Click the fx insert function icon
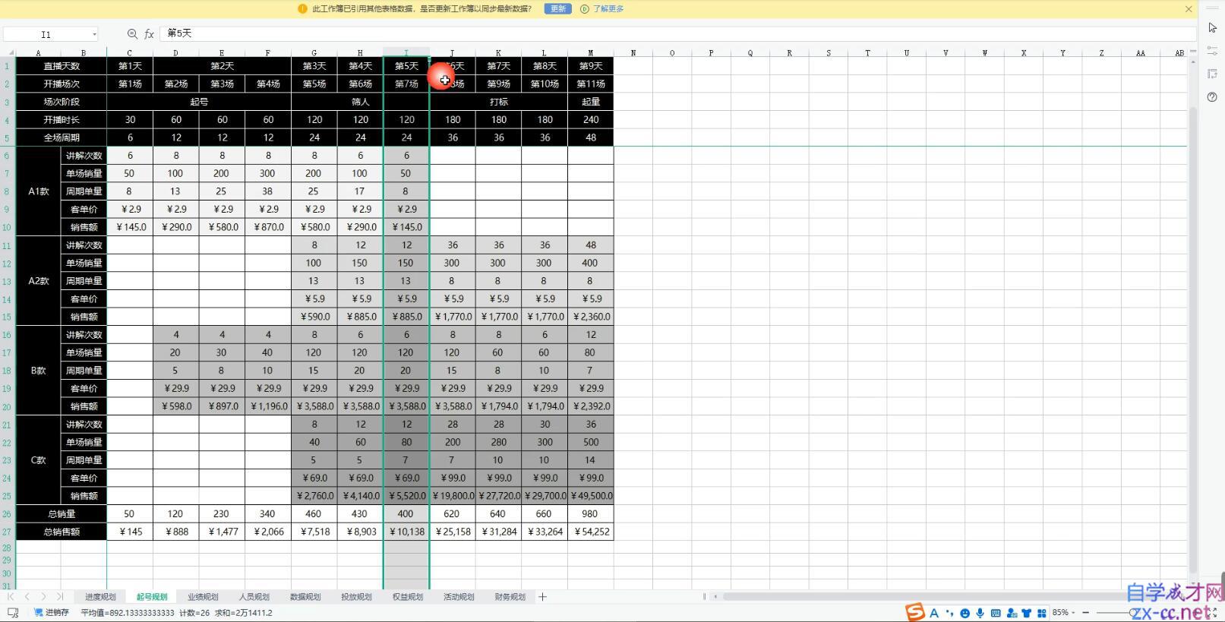Image resolution: width=1225 pixels, height=622 pixels. [x=149, y=34]
